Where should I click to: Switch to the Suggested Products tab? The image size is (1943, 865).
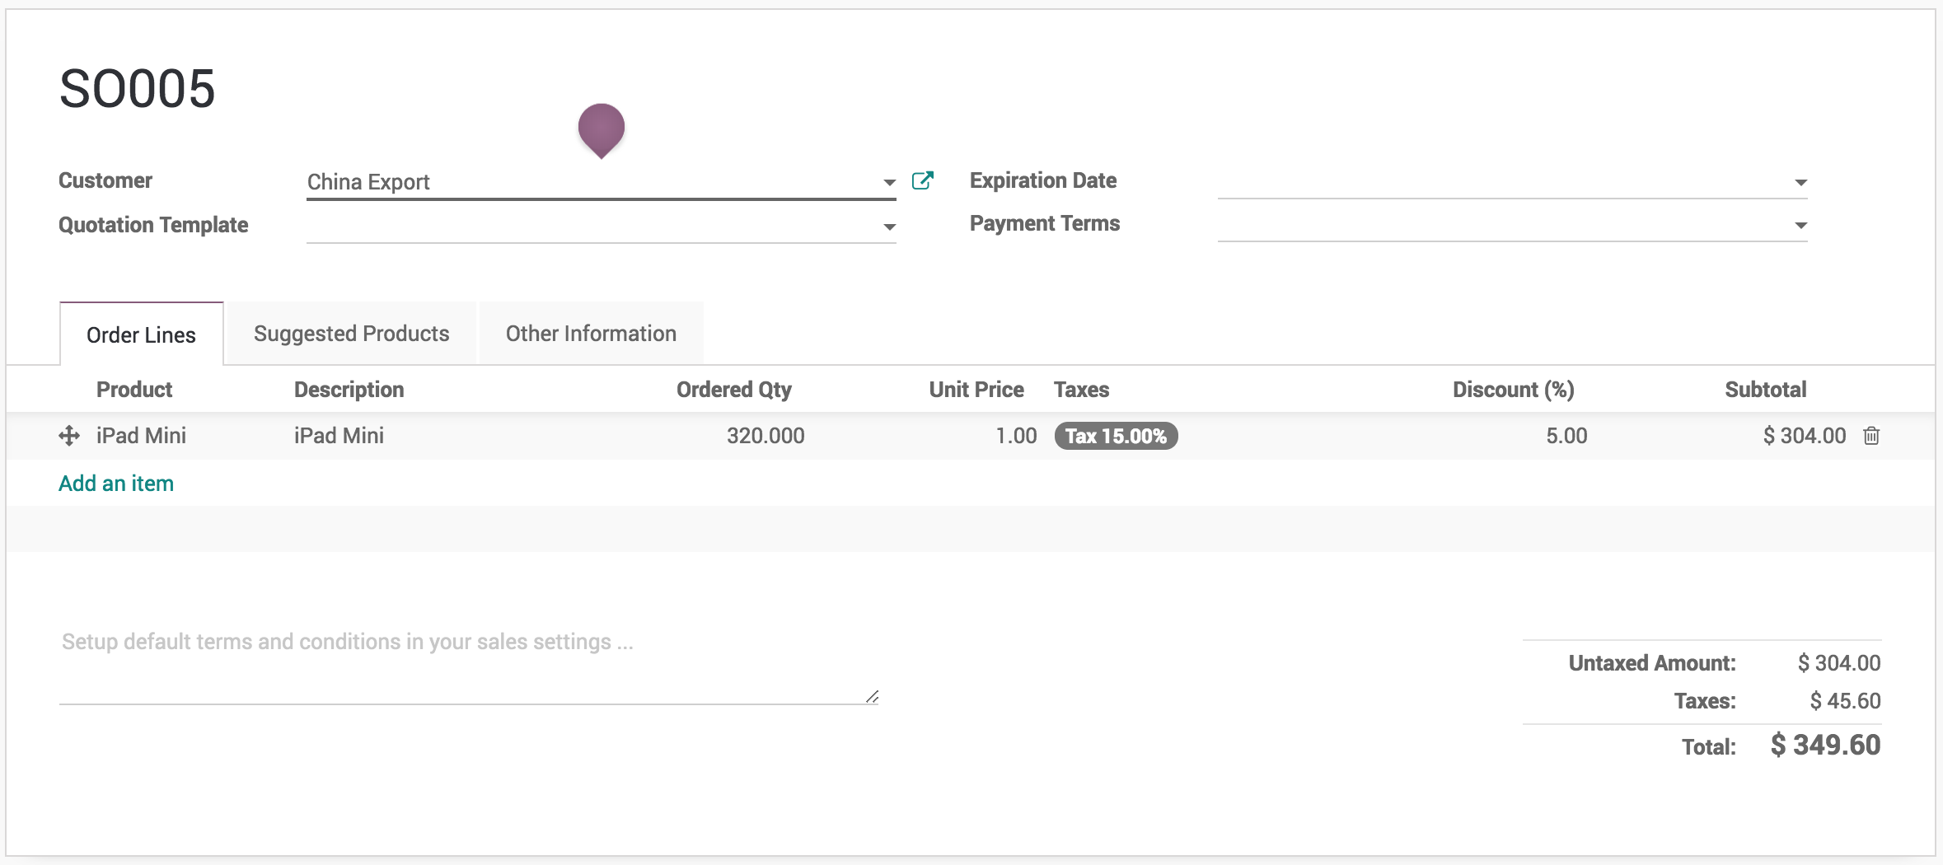pyautogui.click(x=351, y=334)
